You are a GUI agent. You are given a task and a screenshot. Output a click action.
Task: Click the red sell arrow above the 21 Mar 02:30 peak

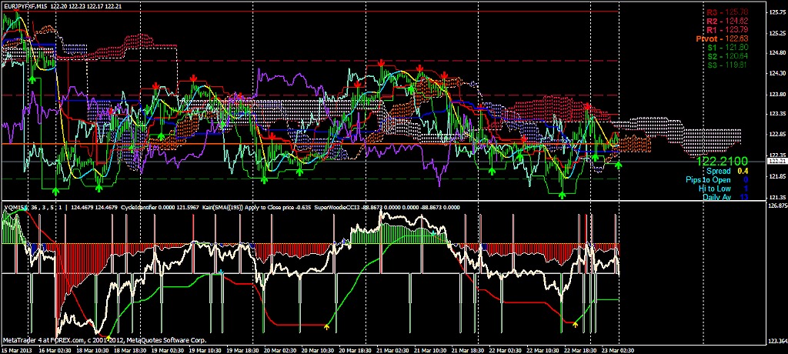pos(382,63)
